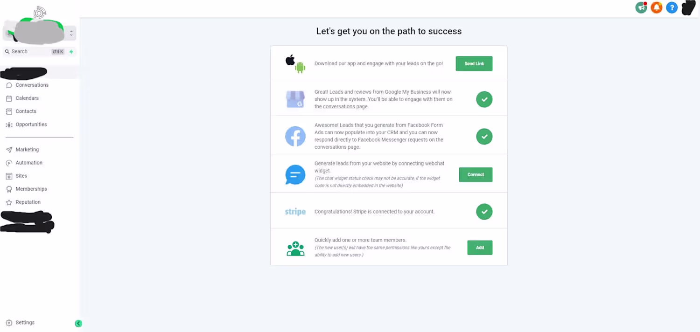
Task: Collapse the sidebar with green chevron
Action: 78,324
